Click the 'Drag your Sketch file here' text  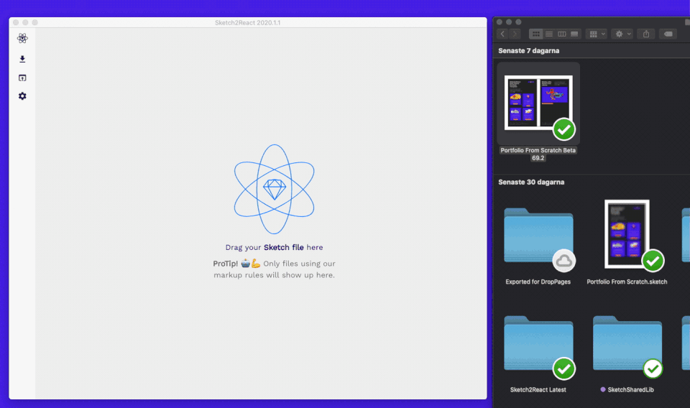click(x=274, y=248)
